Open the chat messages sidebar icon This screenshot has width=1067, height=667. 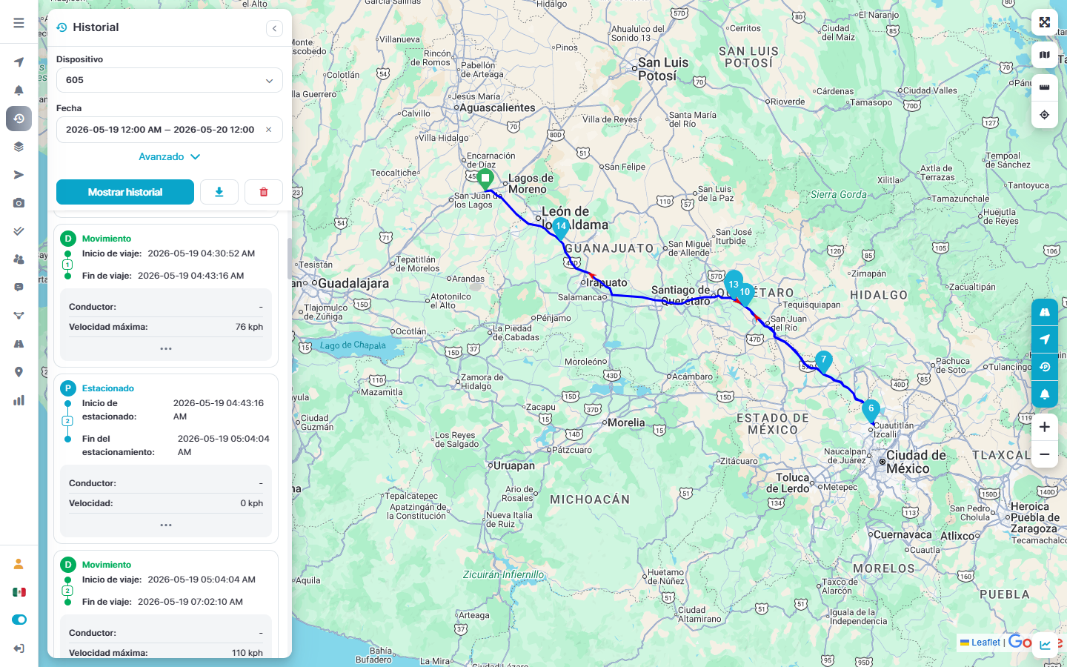click(19, 287)
